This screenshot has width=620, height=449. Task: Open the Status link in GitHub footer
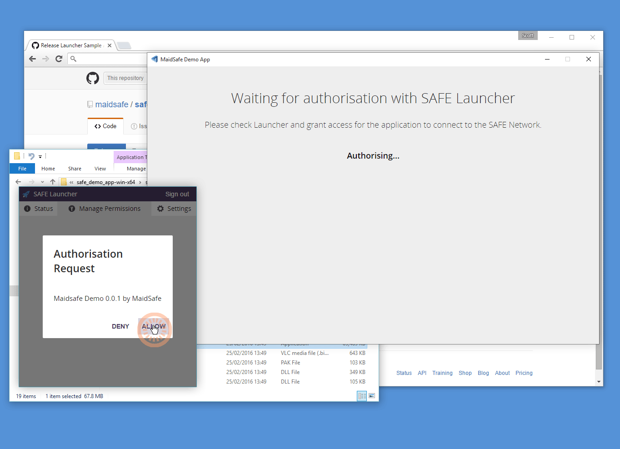click(x=404, y=373)
